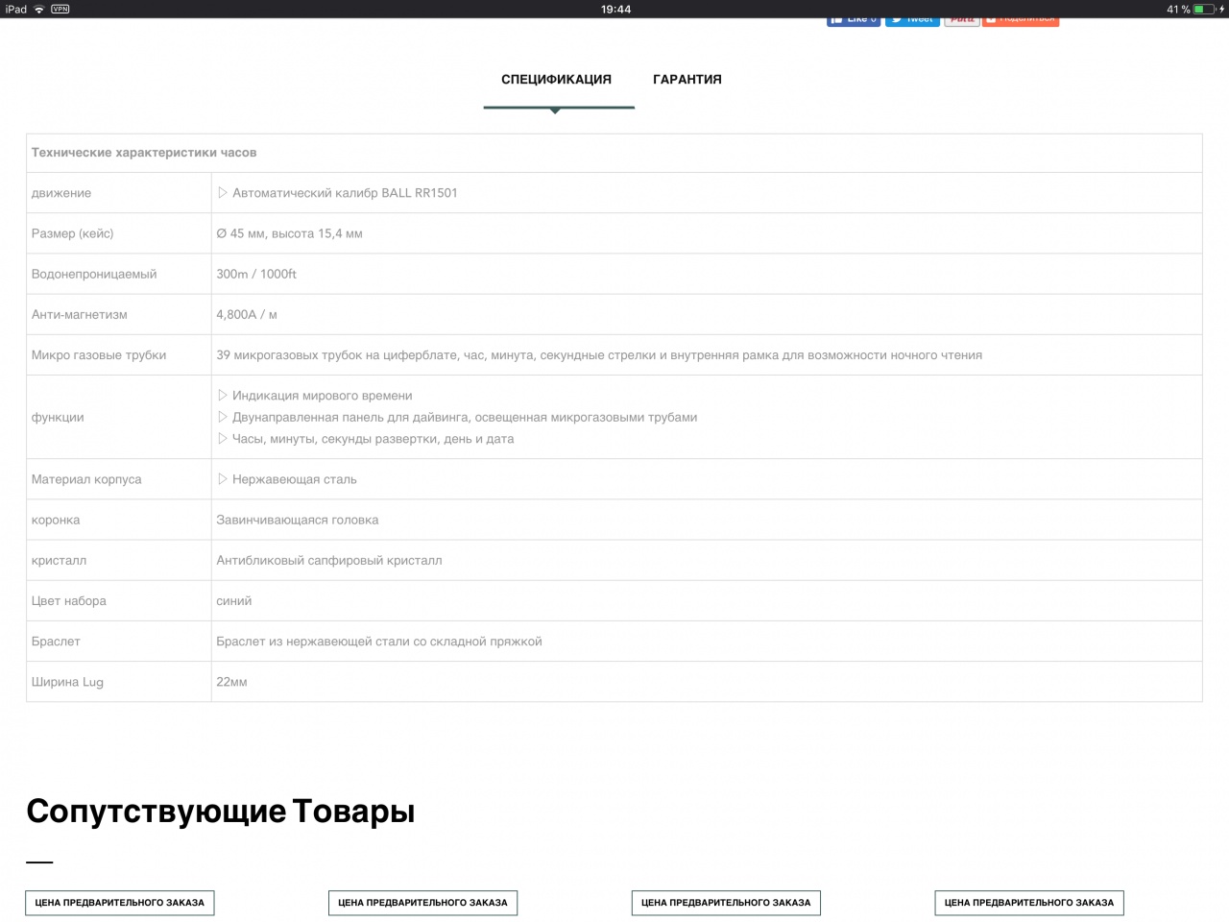Click the triangle next to Индикация мирового времени

point(223,396)
